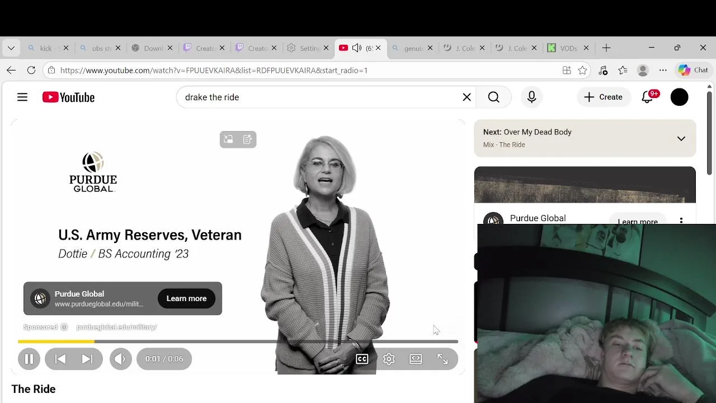The width and height of the screenshot is (716, 403).
Task: Start voice search with the microphone
Action: [531, 97]
